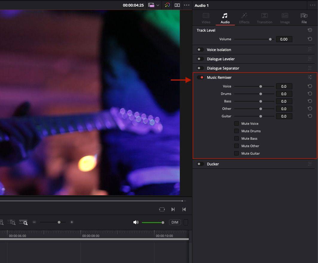Click the Voice slider handle

pos(260,86)
